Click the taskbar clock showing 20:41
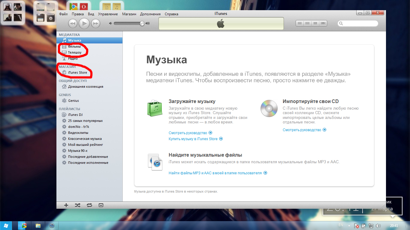410x230 pixels. tap(394, 226)
